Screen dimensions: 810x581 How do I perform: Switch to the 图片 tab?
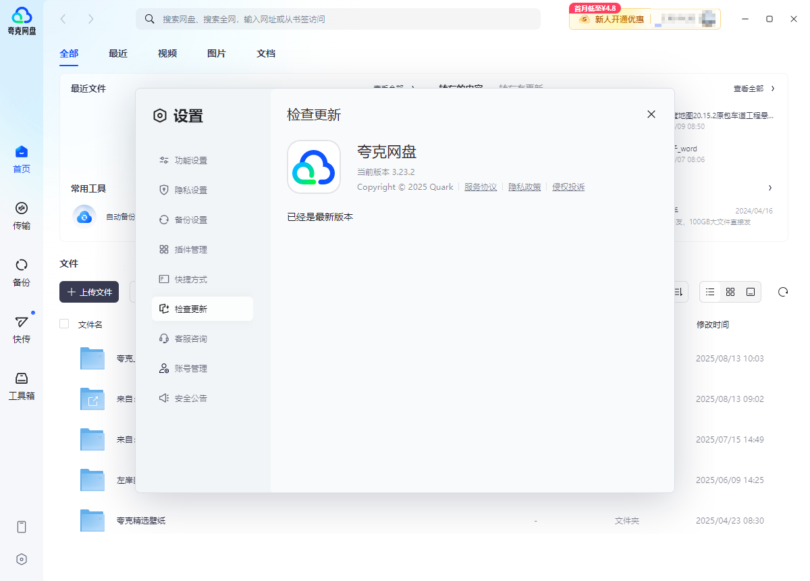217,53
